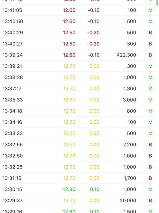This screenshot has height=213, width=159.
Task: Click the scrollbar thumb at the top right
Action: pos(157,3)
